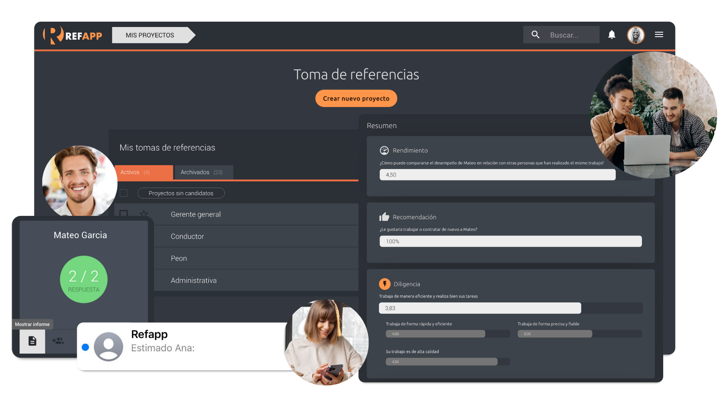Toggle the select-all checkbox above projects

(124, 193)
